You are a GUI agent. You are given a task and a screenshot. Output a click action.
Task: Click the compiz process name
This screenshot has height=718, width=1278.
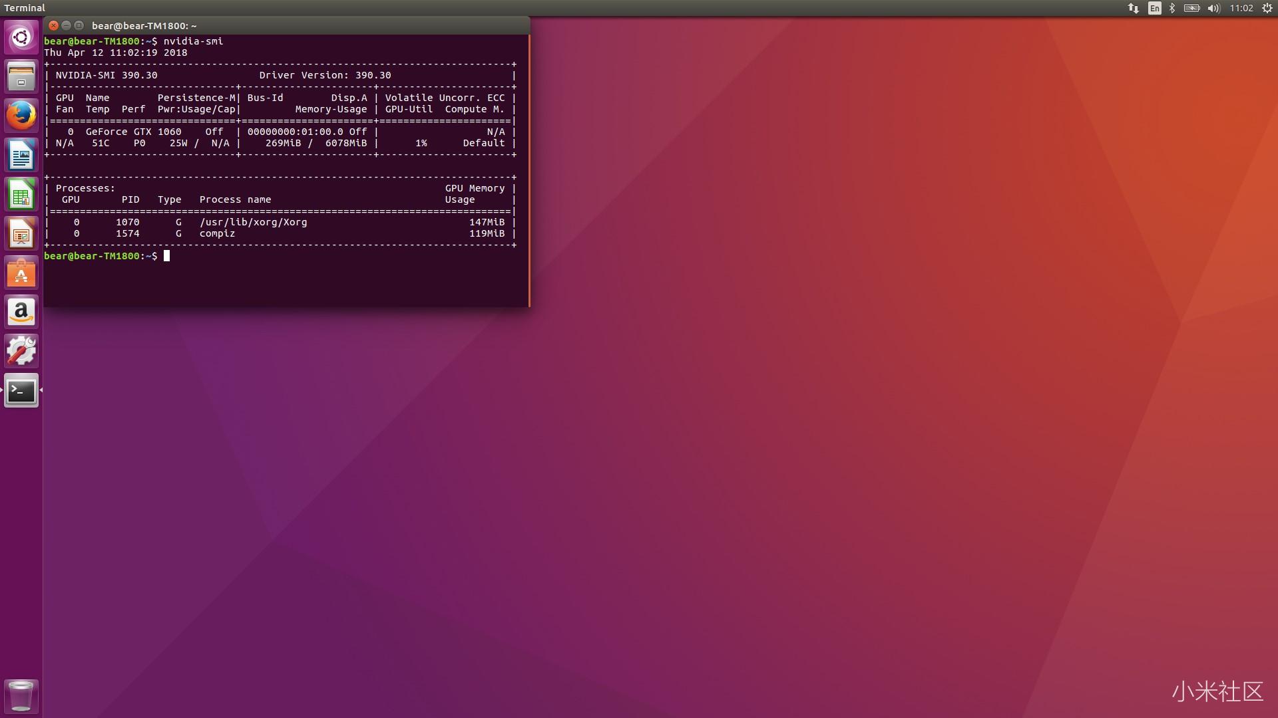coord(217,233)
